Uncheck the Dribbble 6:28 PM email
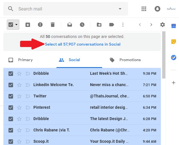The image size is (179, 145). tap(11, 119)
